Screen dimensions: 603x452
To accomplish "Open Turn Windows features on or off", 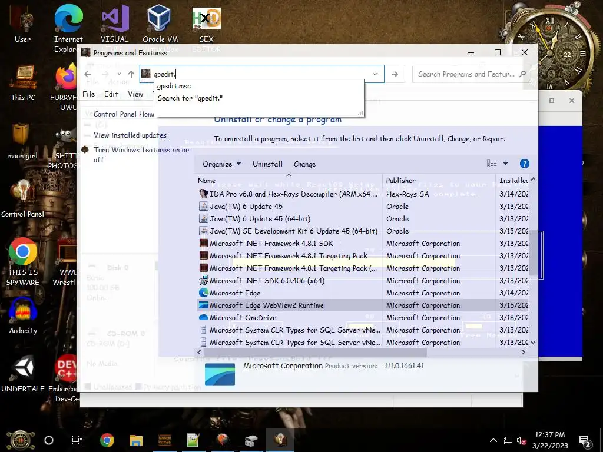I will 141,155.
